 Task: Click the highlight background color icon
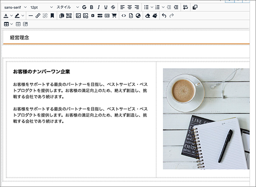[x=17, y=16]
